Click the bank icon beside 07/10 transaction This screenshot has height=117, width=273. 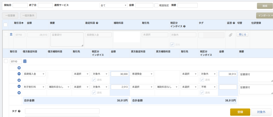click(x=11, y=34)
